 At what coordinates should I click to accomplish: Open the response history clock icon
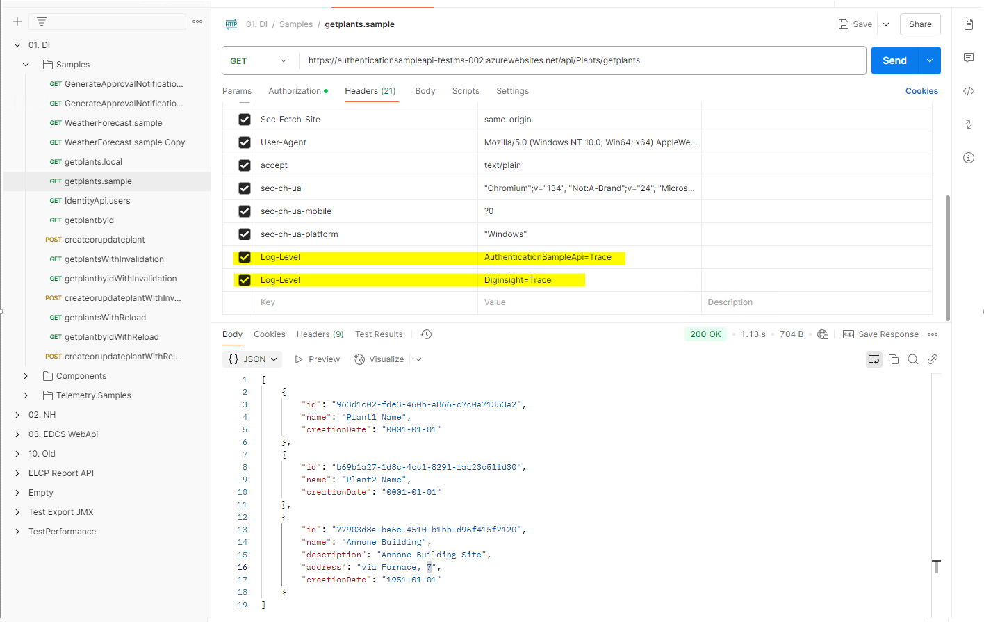click(x=427, y=334)
